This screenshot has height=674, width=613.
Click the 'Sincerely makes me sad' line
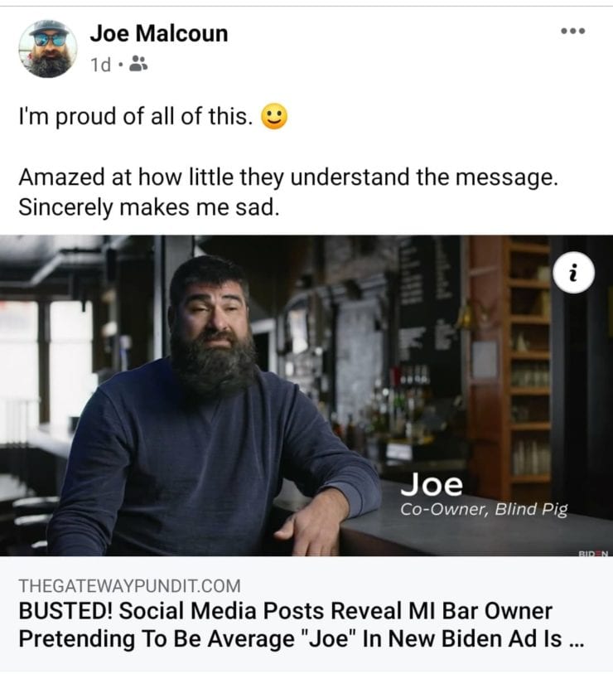pyautogui.click(x=149, y=207)
